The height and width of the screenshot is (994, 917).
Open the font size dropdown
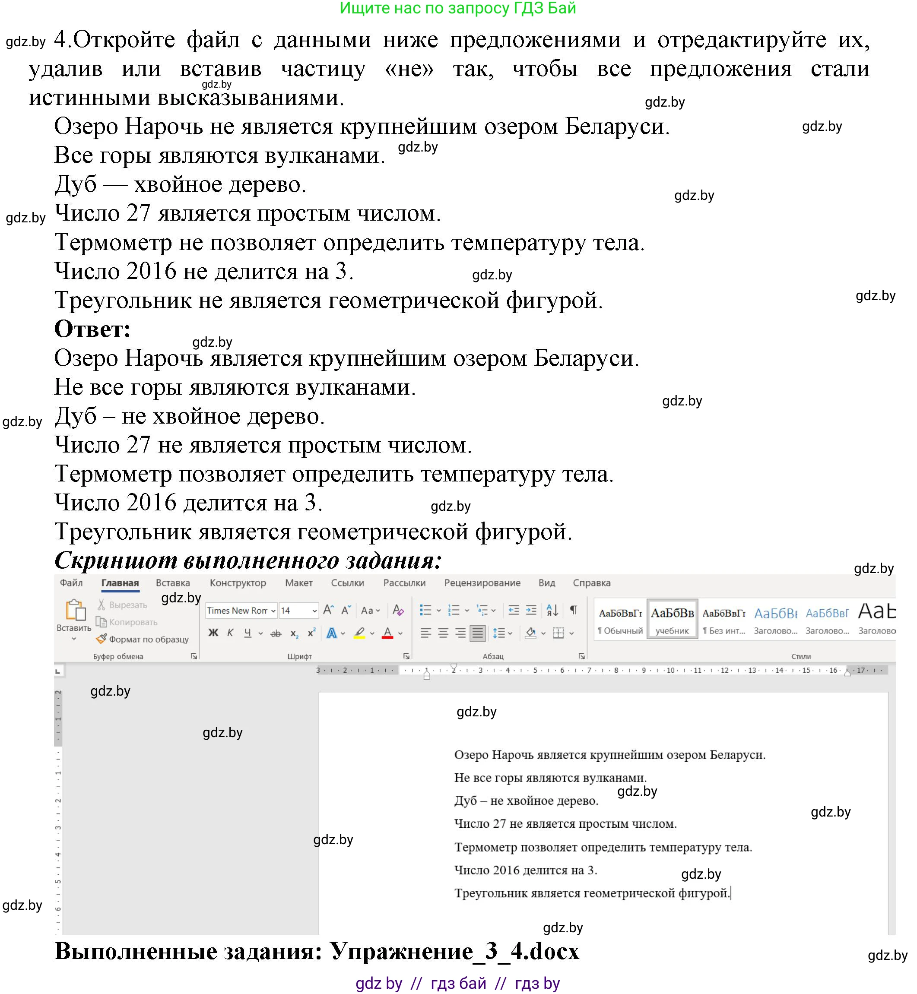click(x=315, y=611)
